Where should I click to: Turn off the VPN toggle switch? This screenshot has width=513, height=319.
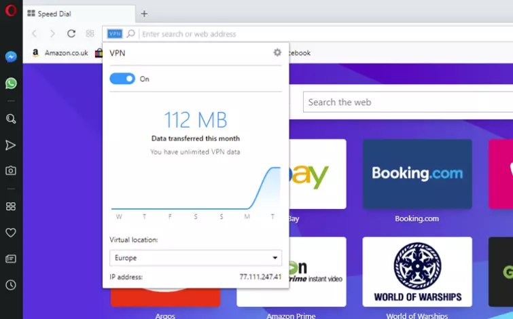pos(122,79)
